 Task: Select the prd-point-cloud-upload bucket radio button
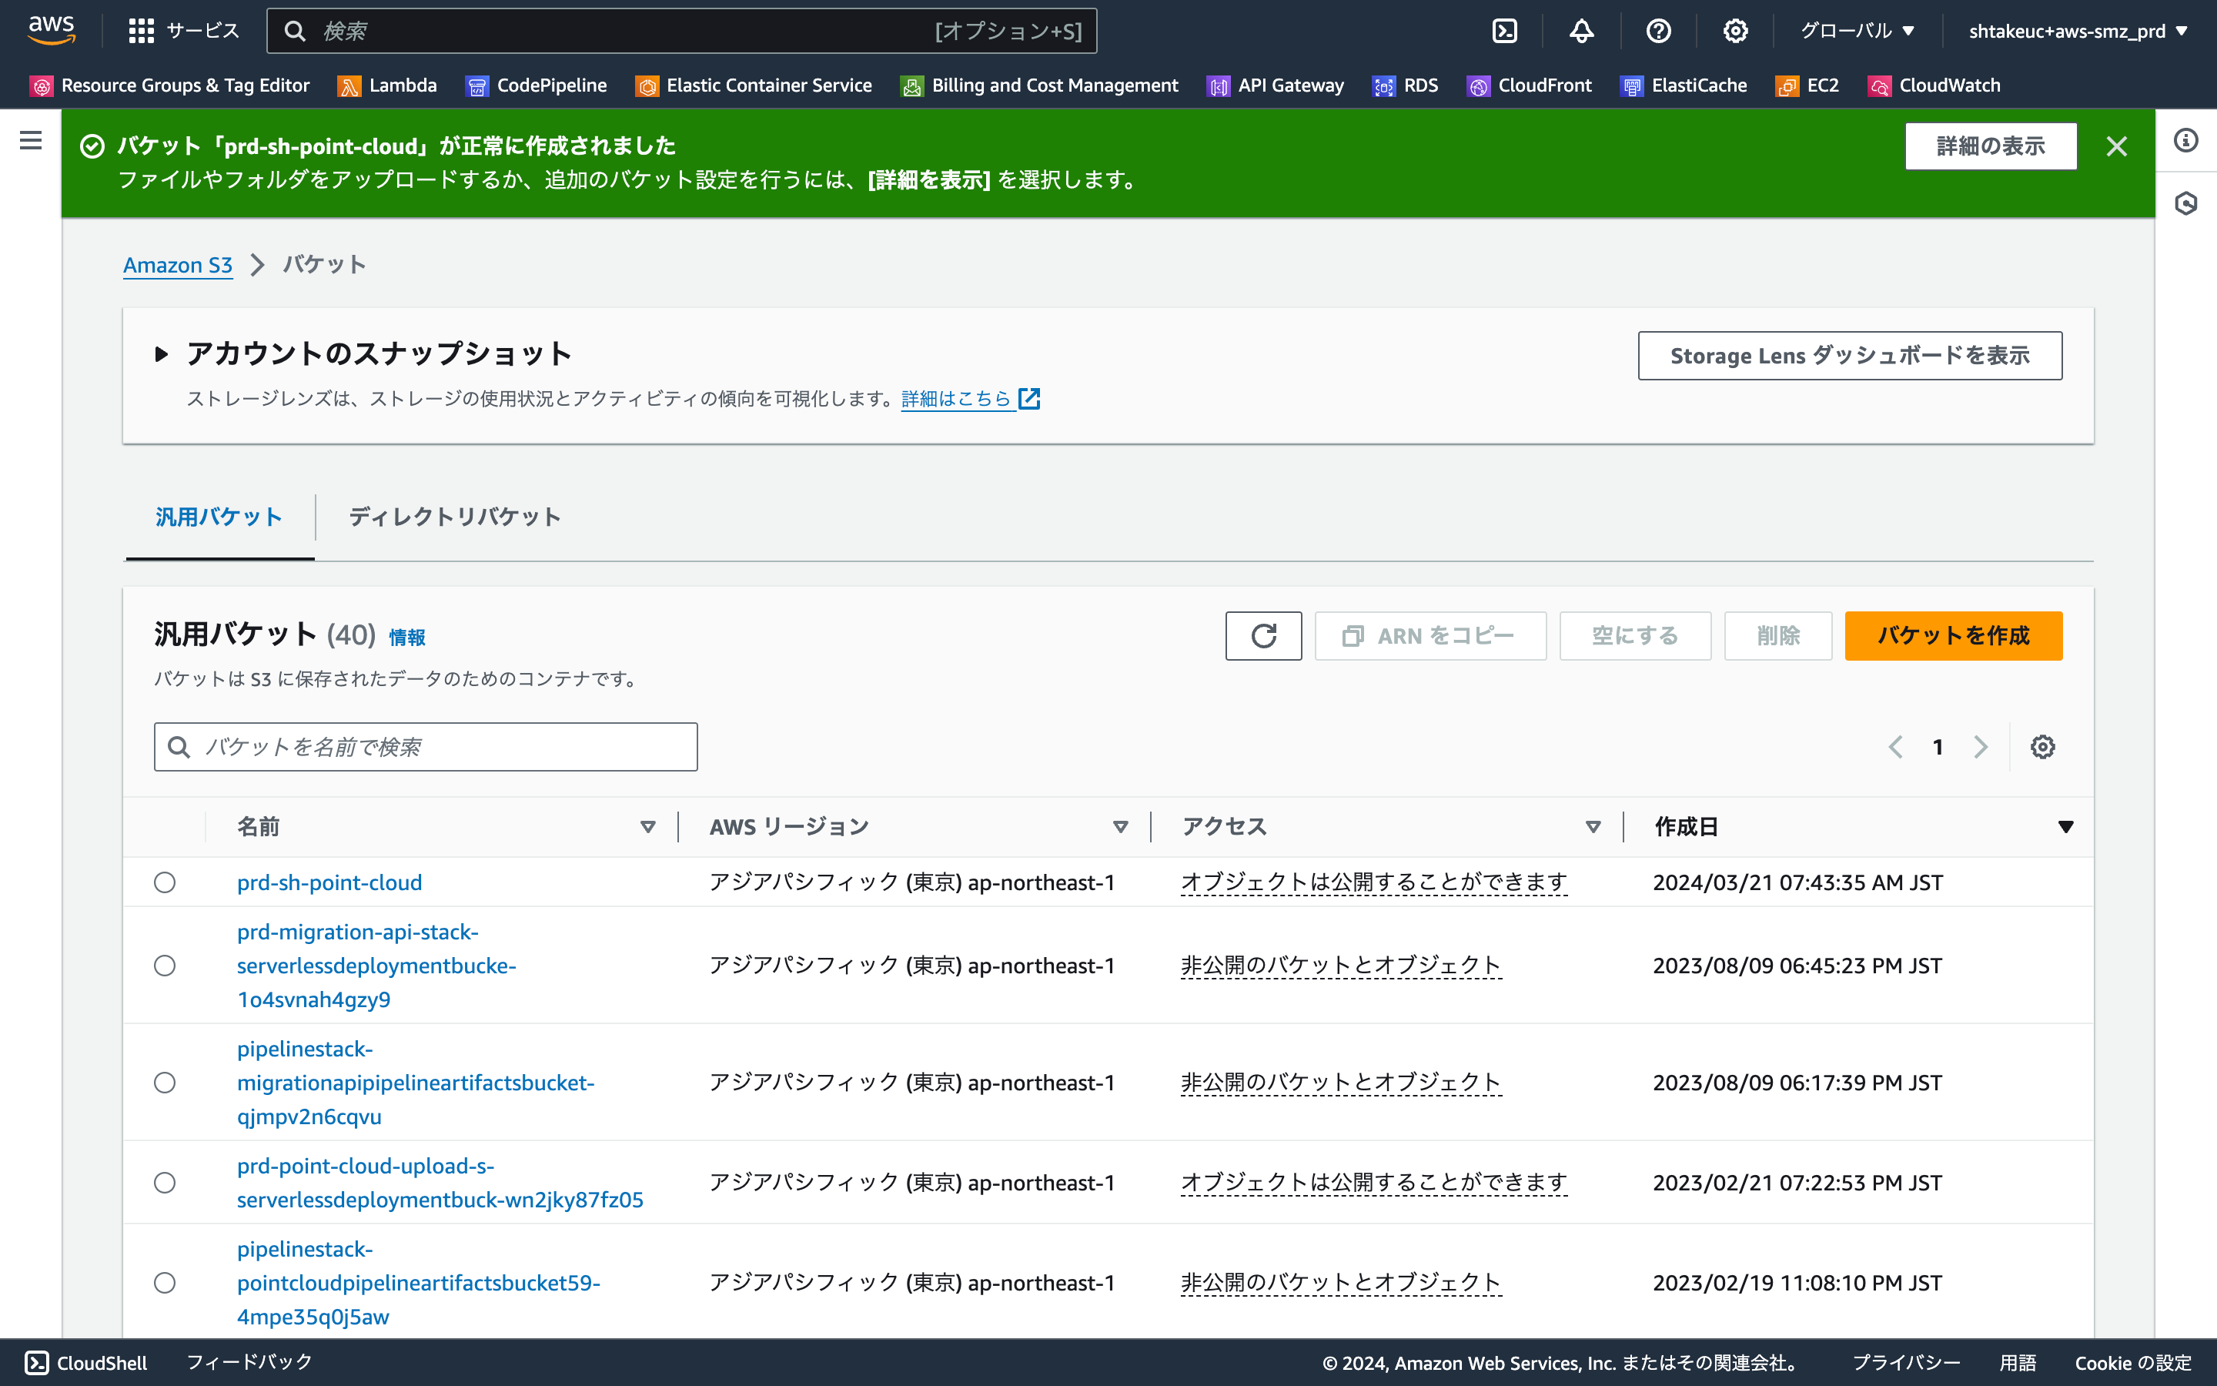point(165,1183)
